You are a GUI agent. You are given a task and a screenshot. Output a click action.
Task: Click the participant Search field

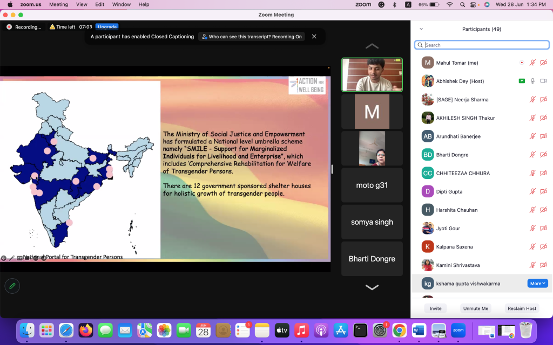pyautogui.click(x=482, y=45)
